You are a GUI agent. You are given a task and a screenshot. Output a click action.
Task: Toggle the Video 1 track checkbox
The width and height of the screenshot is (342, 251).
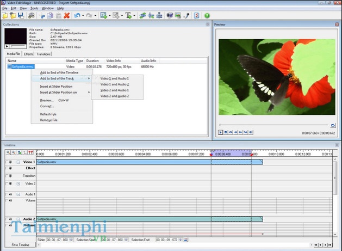pyautogui.click(x=7, y=162)
